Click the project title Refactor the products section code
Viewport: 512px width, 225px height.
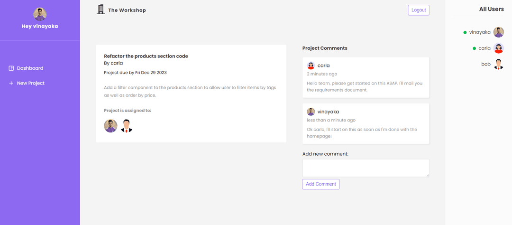coord(146,56)
